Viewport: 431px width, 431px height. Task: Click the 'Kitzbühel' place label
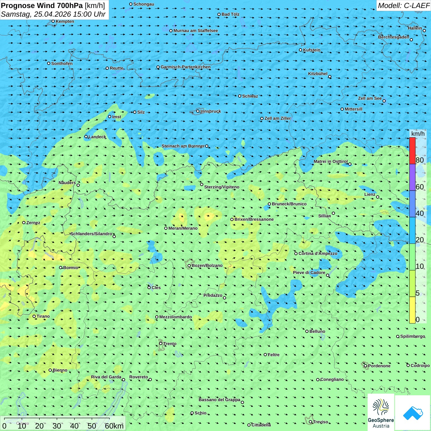(x=318, y=74)
